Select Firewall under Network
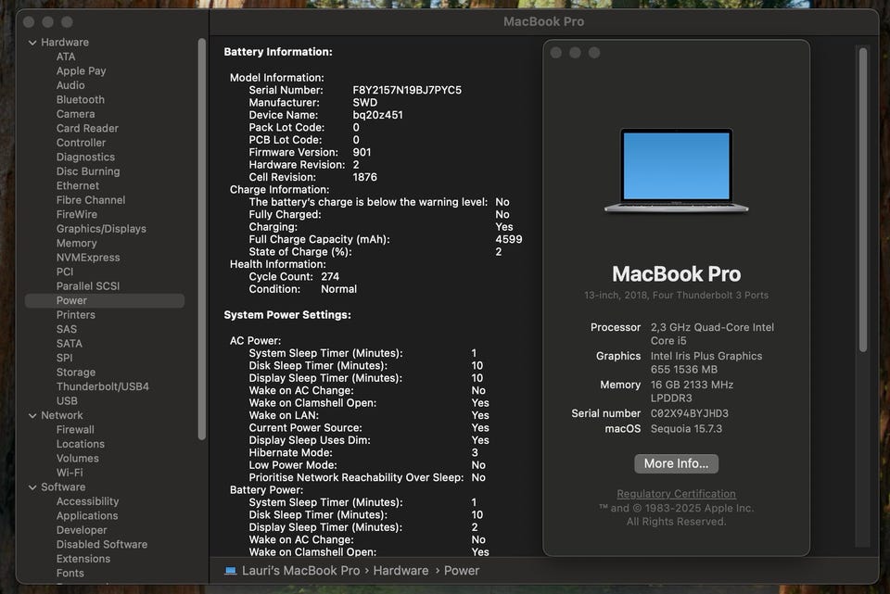Viewport: 890px width, 594px height. tap(75, 429)
